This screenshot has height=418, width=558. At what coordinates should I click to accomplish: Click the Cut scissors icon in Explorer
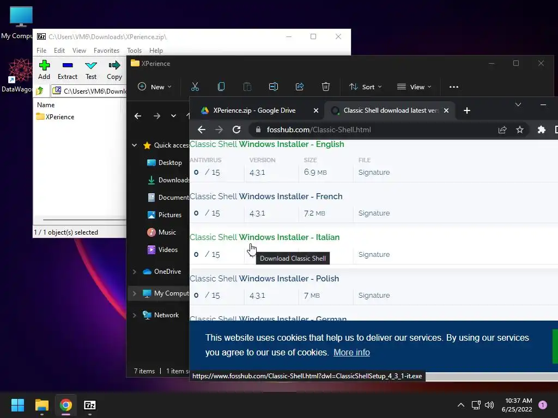195,87
